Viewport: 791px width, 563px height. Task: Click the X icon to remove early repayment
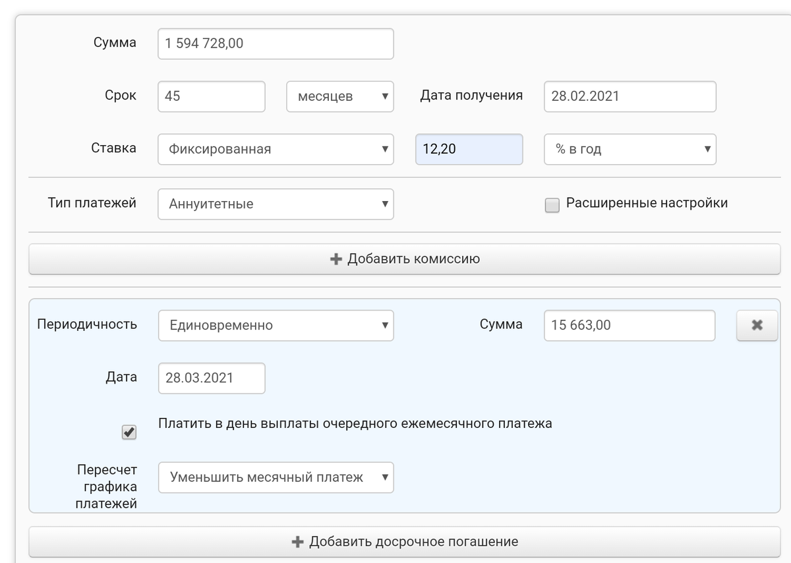(757, 325)
